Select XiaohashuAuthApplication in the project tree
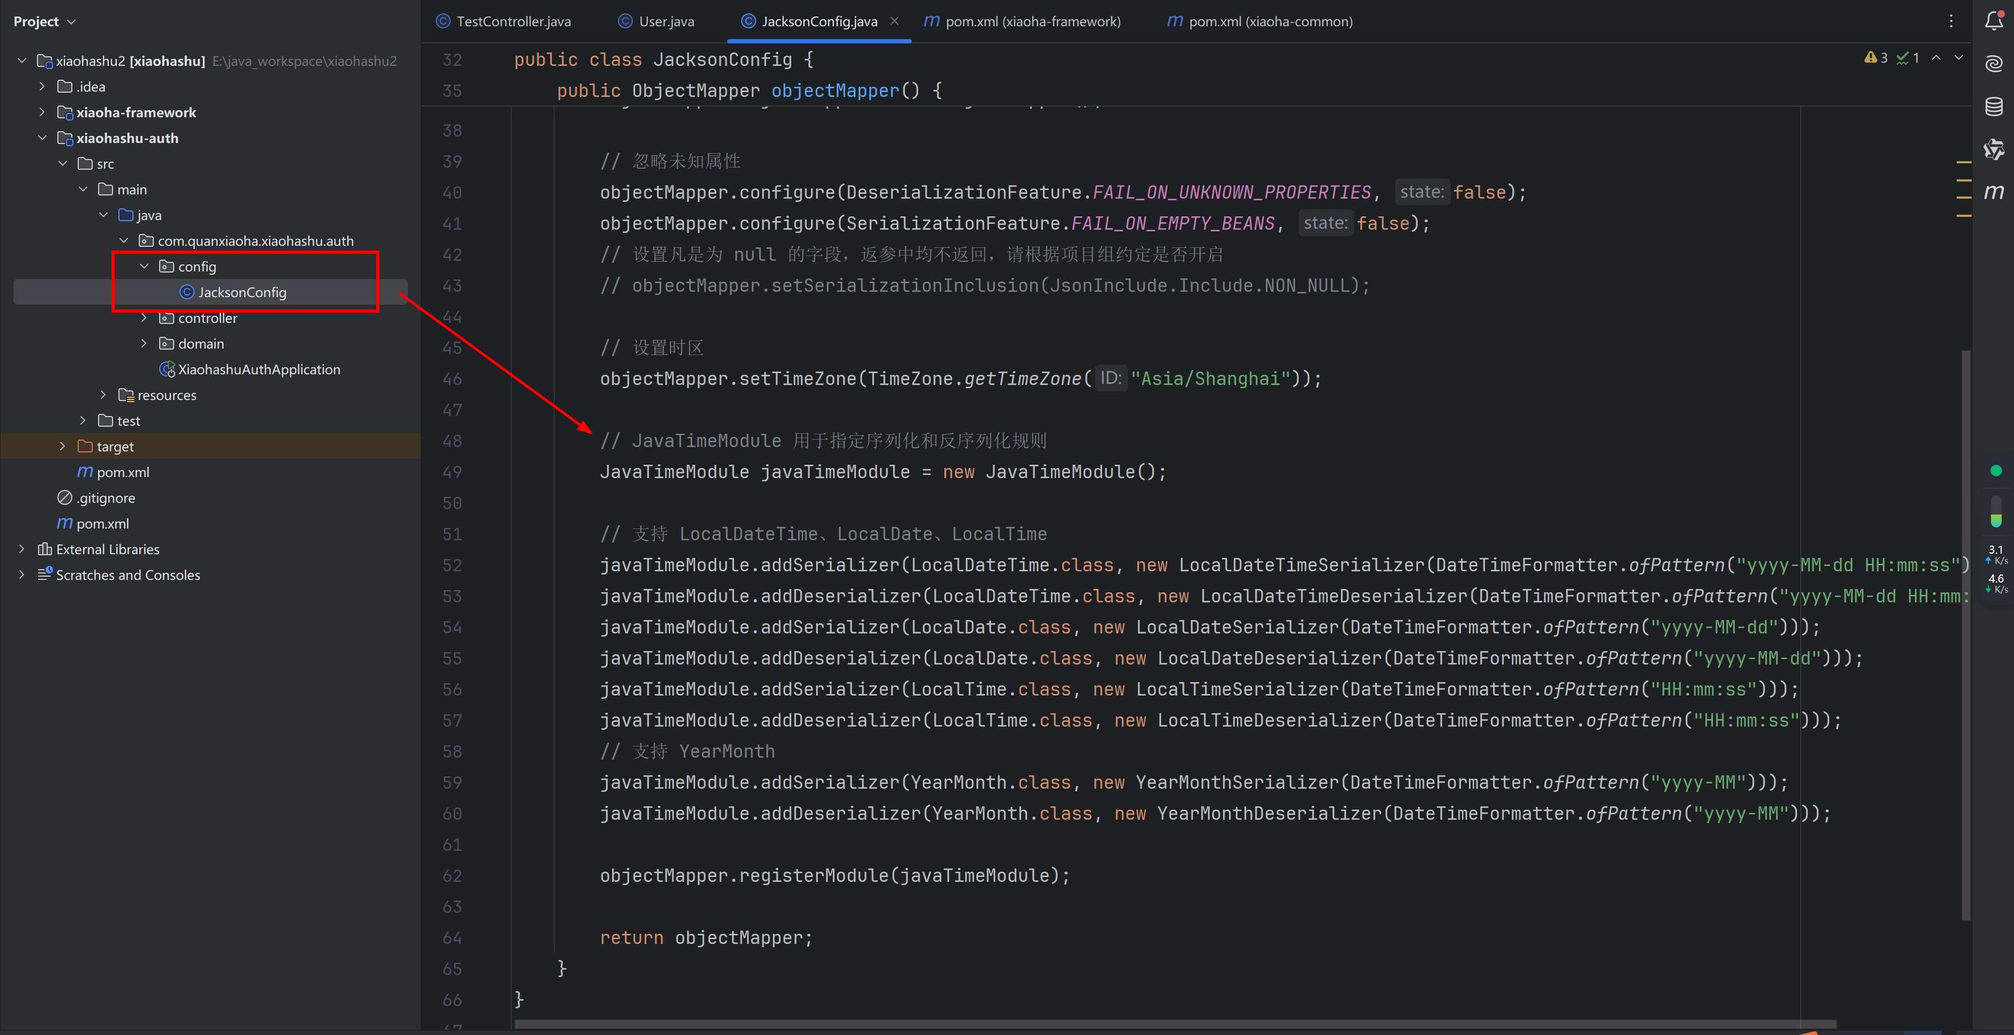The image size is (2014, 1035). click(x=258, y=369)
